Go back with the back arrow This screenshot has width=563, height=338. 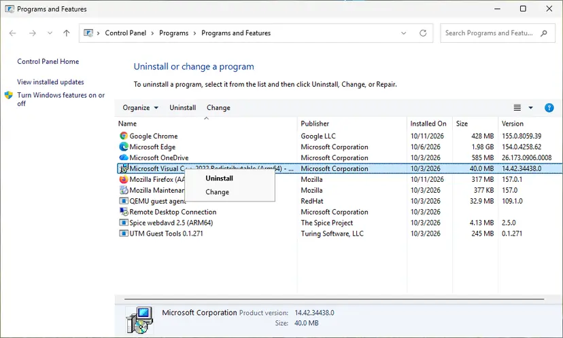tap(12, 33)
